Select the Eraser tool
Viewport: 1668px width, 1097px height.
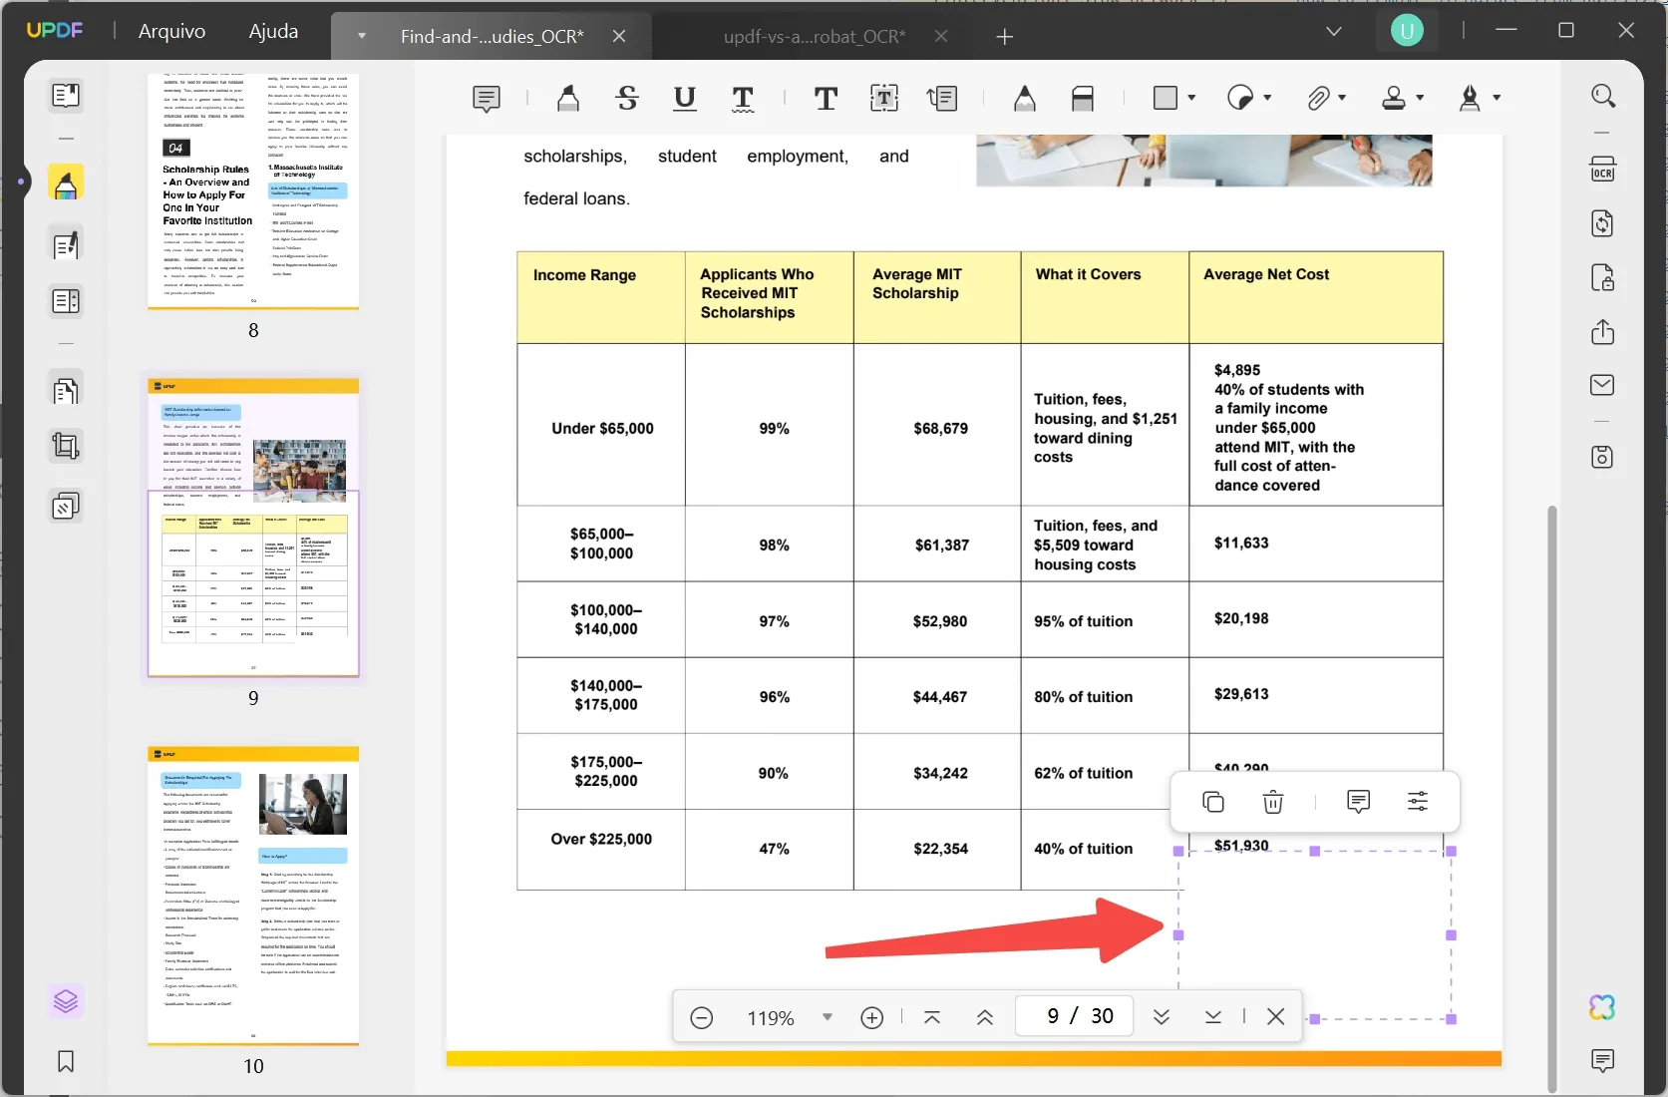tap(1083, 98)
